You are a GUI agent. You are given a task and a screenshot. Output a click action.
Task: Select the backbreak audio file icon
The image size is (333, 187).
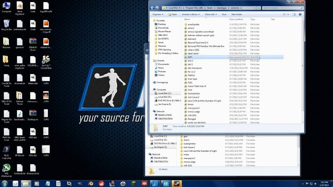[20, 115]
